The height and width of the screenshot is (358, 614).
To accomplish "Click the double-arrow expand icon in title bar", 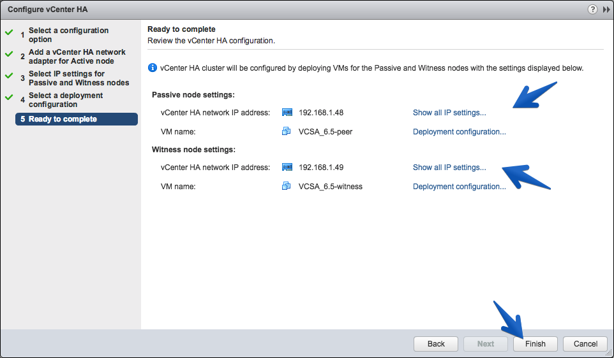I will coord(606,10).
